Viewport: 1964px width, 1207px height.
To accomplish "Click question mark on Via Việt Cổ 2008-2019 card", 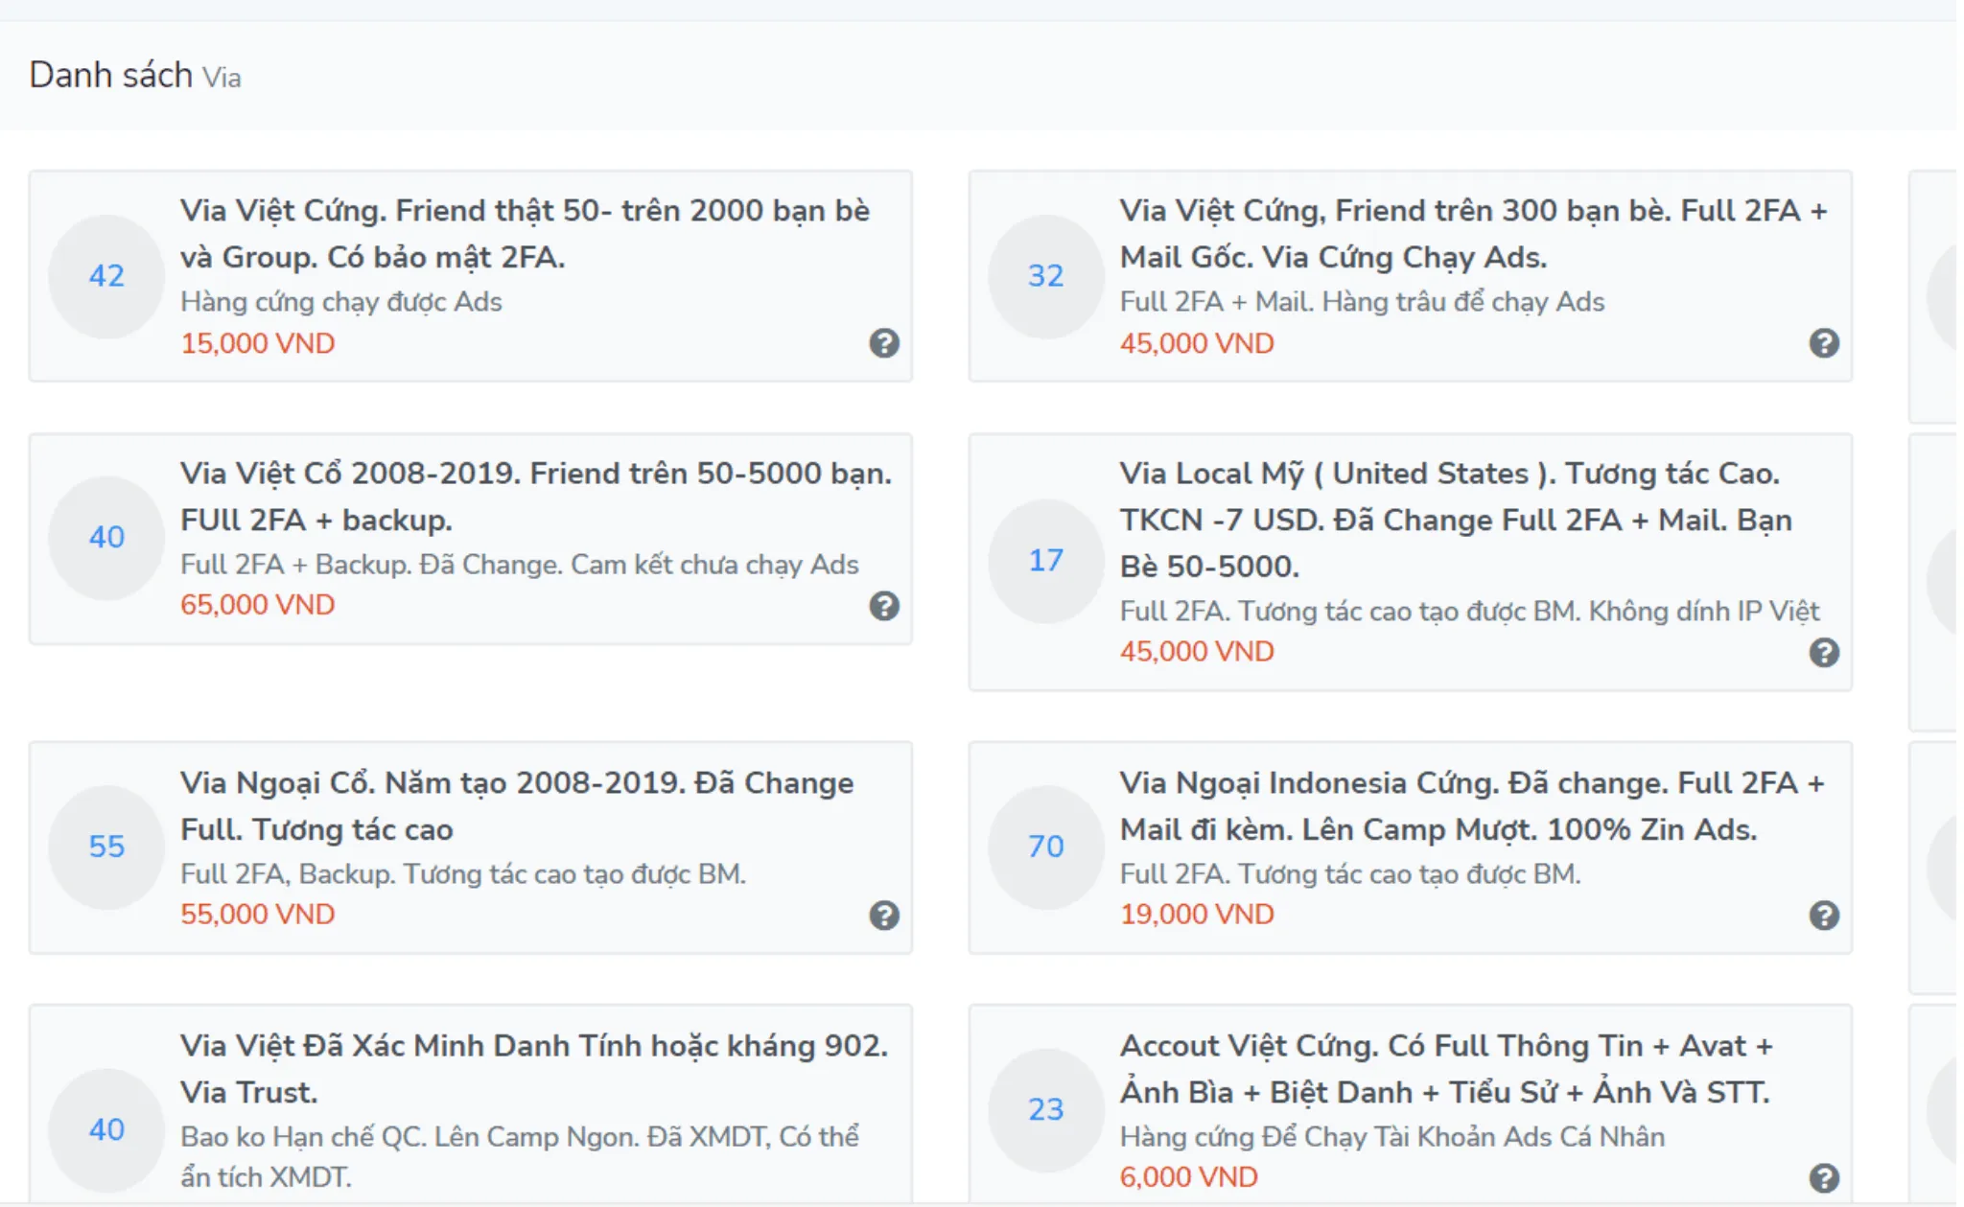I will coord(883,606).
